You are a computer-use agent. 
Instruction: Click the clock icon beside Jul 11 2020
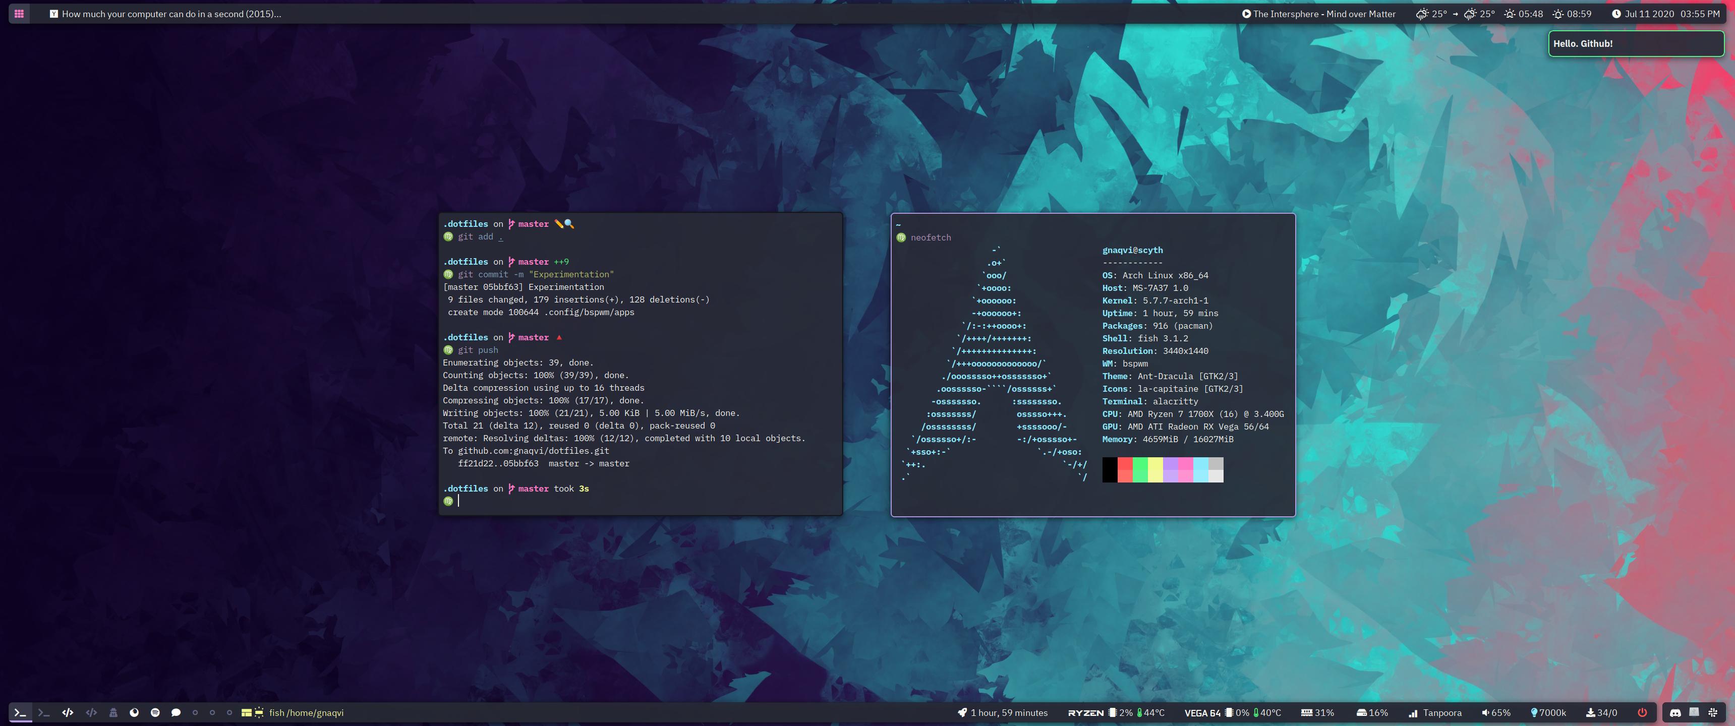(1616, 14)
